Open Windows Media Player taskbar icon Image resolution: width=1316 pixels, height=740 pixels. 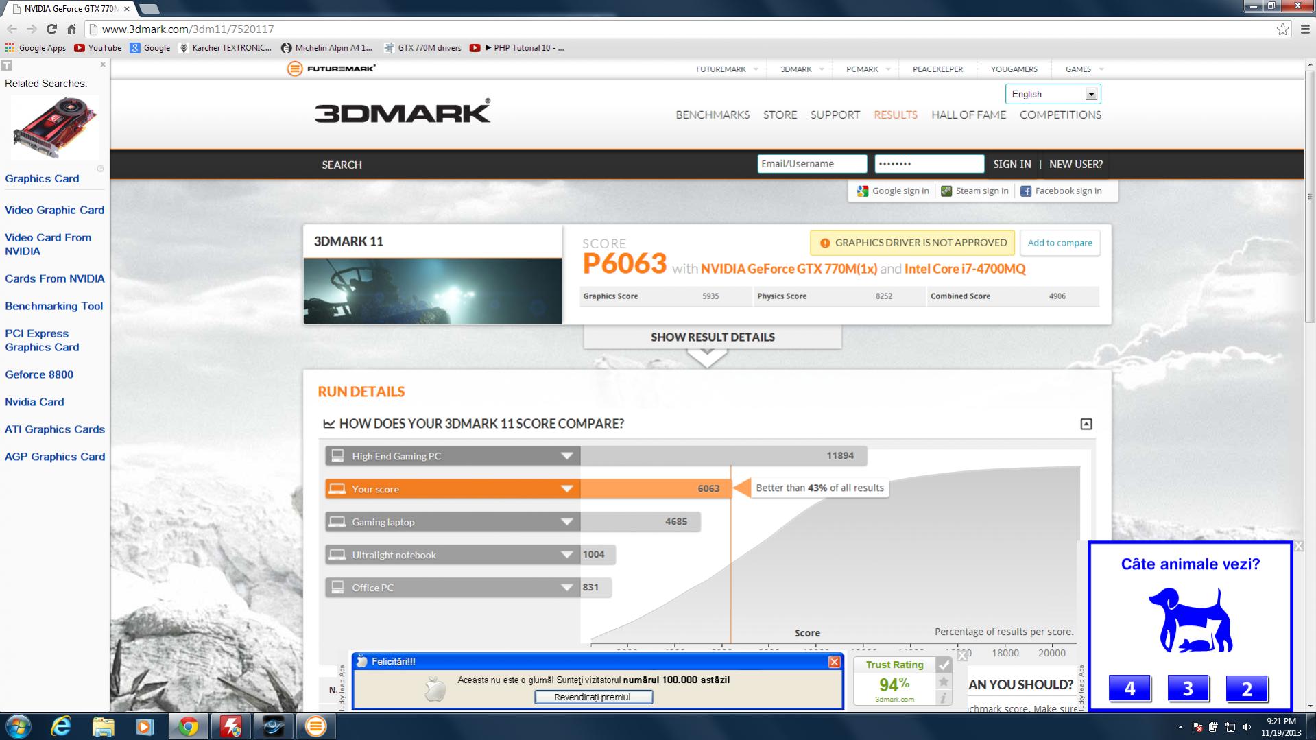145,726
